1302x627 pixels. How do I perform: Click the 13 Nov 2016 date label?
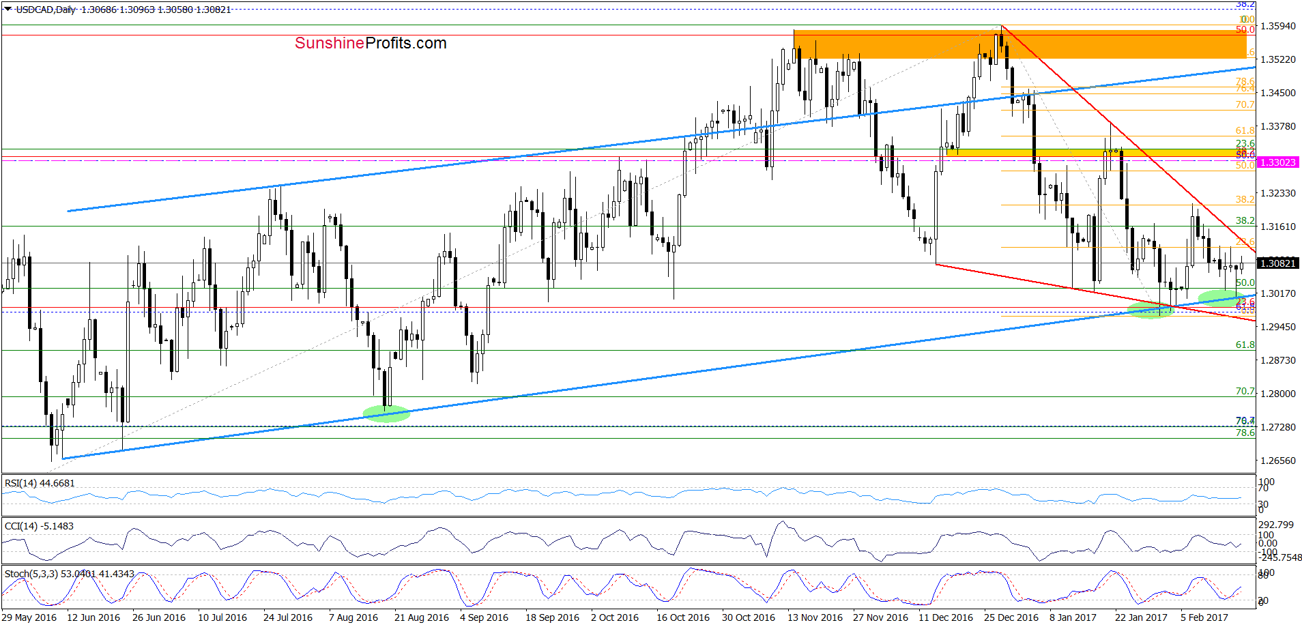815,617
